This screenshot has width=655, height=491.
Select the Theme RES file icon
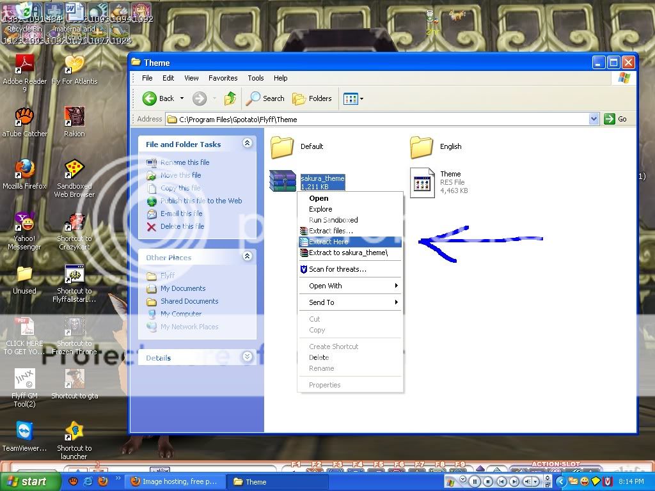tap(422, 183)
